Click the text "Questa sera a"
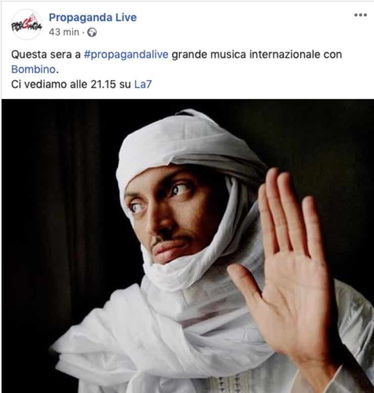 [x=46, y=55]
